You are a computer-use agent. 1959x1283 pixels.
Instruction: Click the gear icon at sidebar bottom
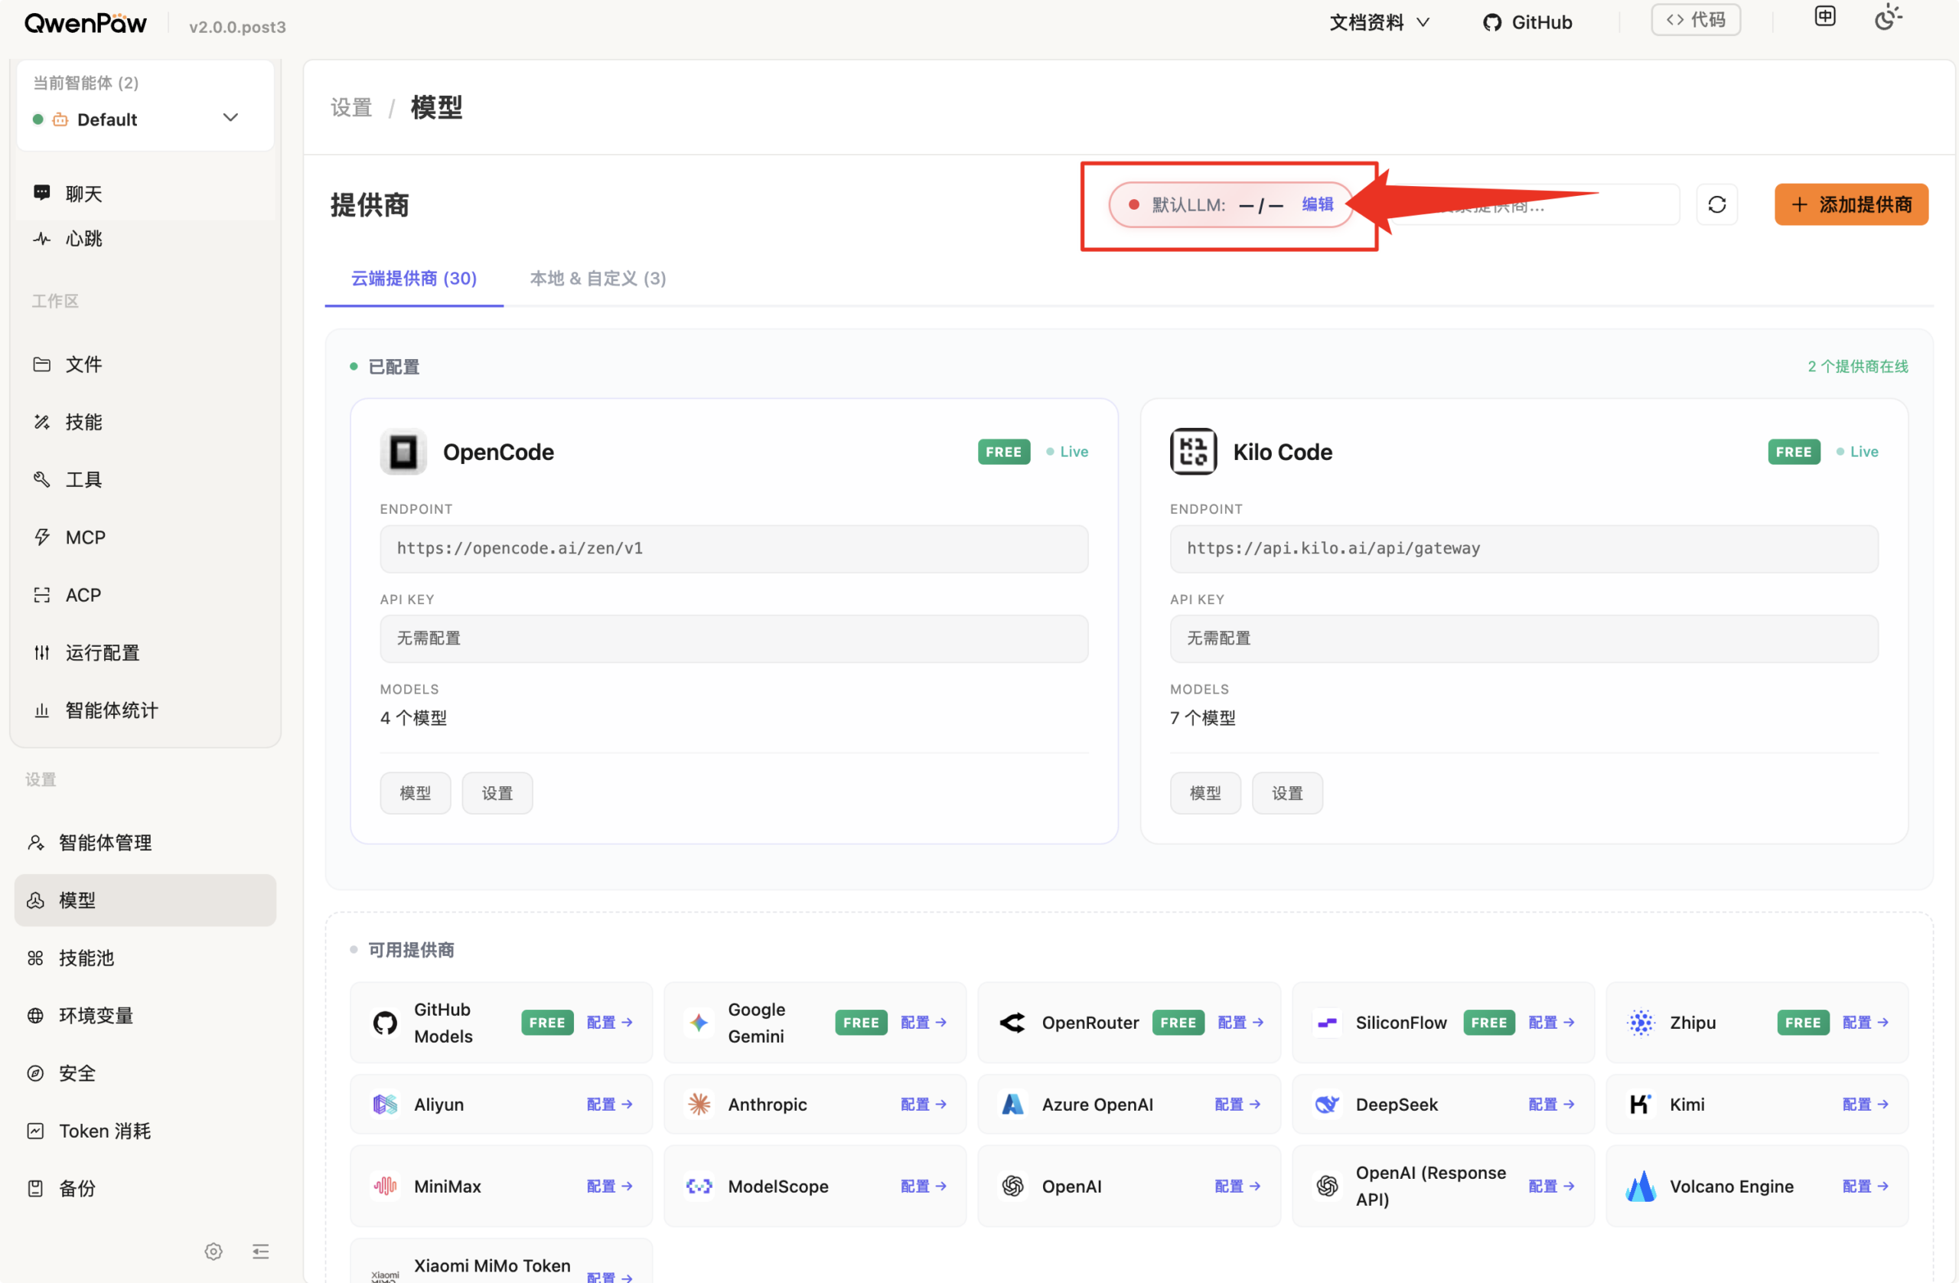(x=214, y=1251)
